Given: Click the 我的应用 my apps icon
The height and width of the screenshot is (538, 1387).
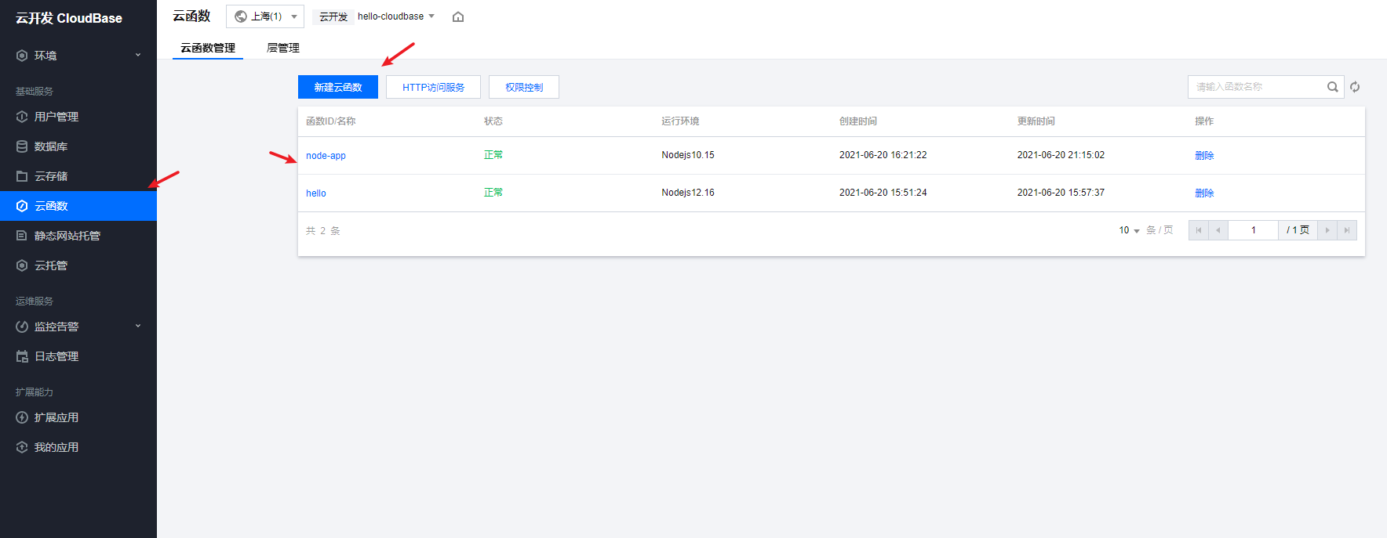Looking at the screenshot, I should pos(22,447).
